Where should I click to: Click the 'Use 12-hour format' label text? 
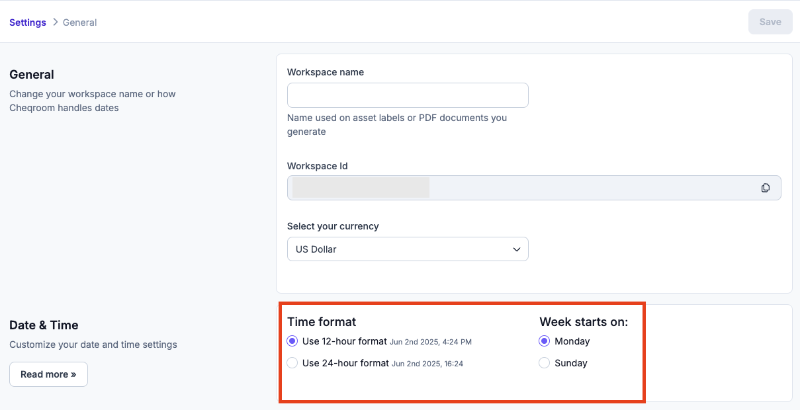pyautogui.click(x=345, y=341)
